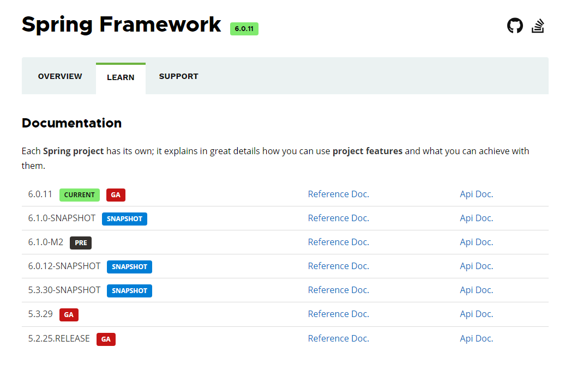Click the version text 5.3.30-SNAPSHOT
Screen dimensions: 565x365
click(x=64, y=290)
